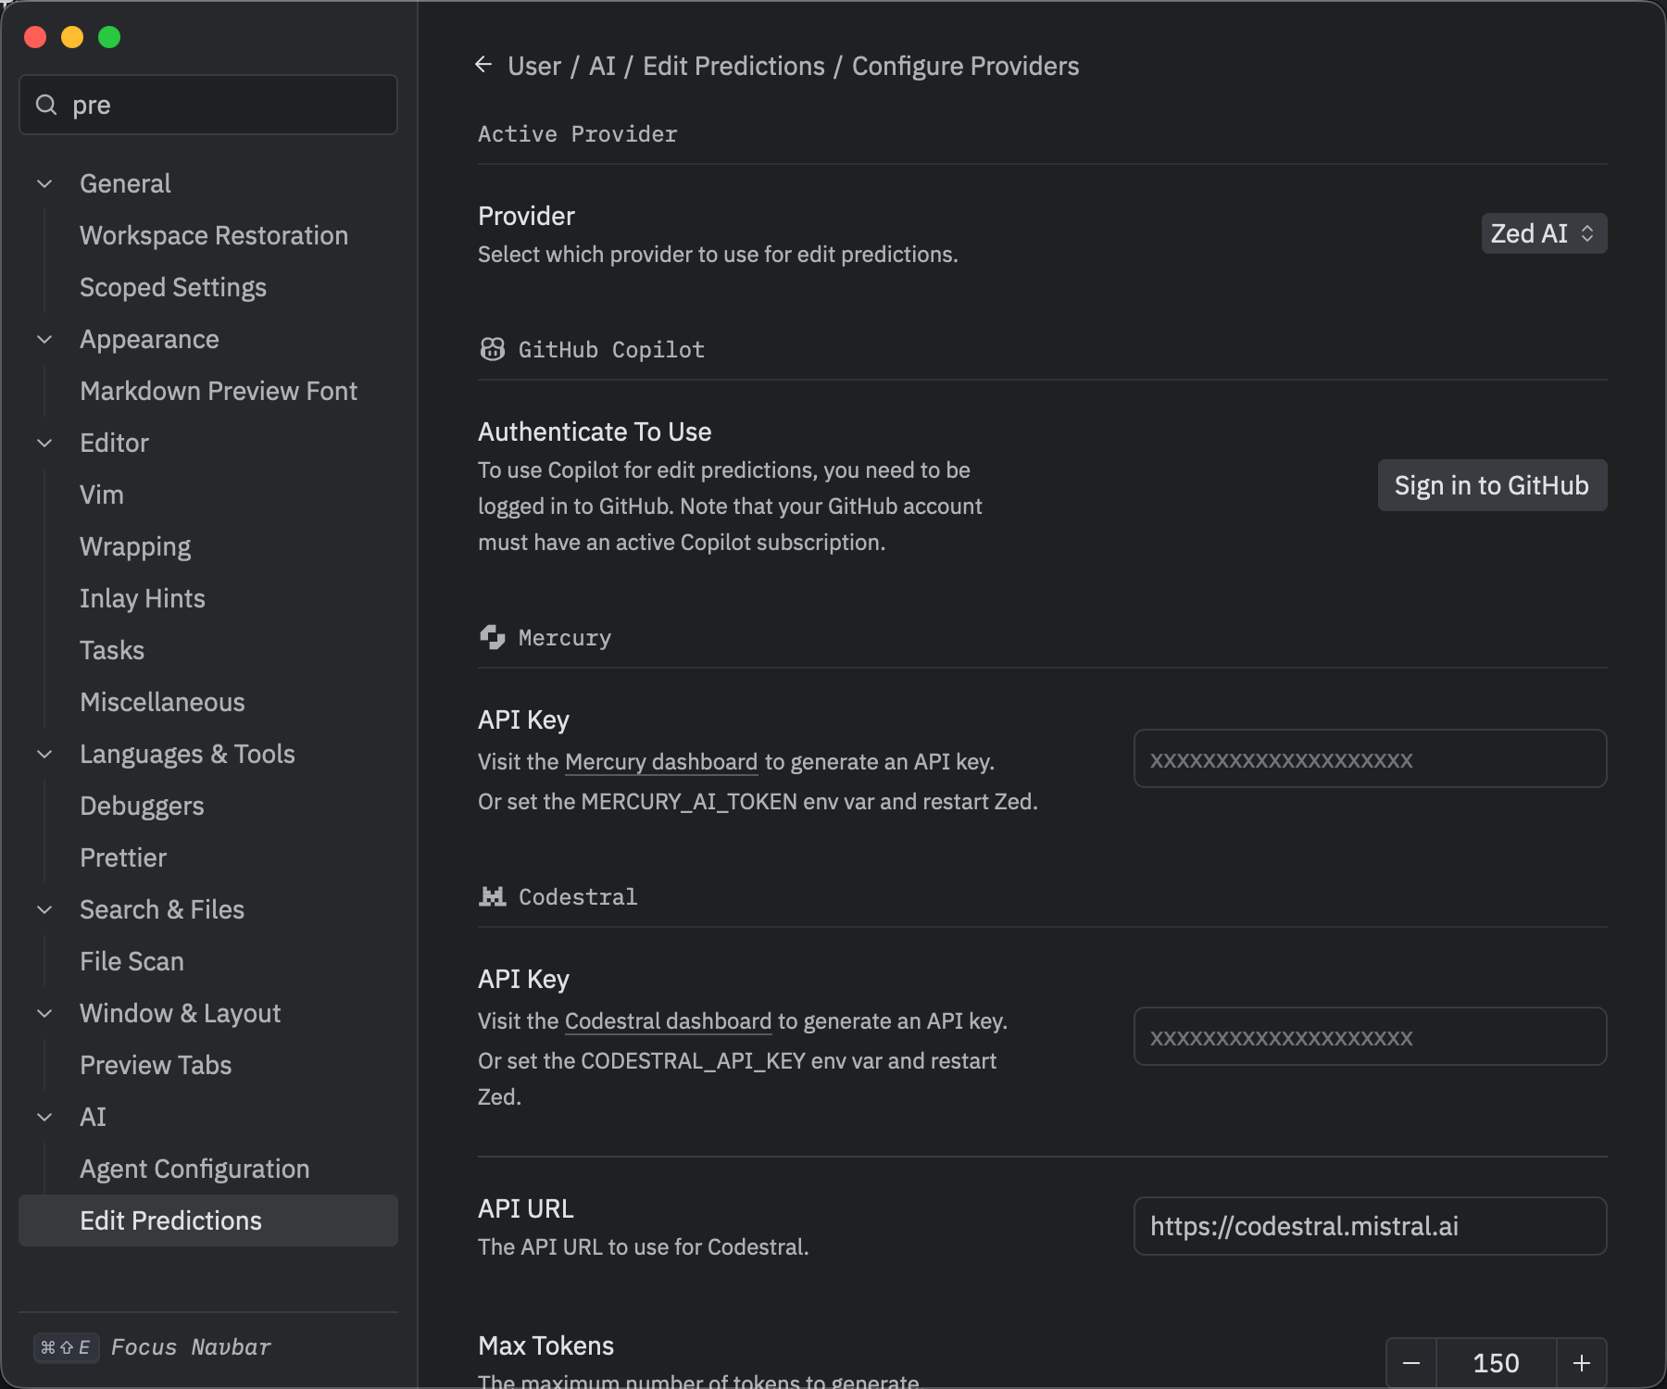Click the Focus Navbar shortcut hint
This screenshot has width=1667, height=1389.
pyautogui.click(x=153, y=1347)
